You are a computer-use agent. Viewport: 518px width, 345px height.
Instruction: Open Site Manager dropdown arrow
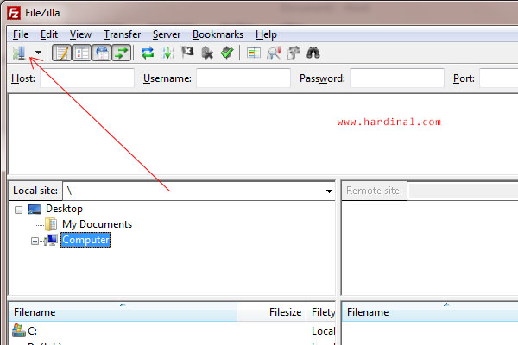pos(38,53)
